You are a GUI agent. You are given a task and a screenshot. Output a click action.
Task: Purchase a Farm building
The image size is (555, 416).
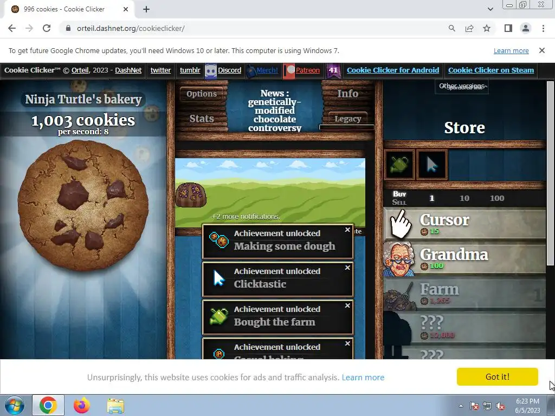(x=464, y=294)
